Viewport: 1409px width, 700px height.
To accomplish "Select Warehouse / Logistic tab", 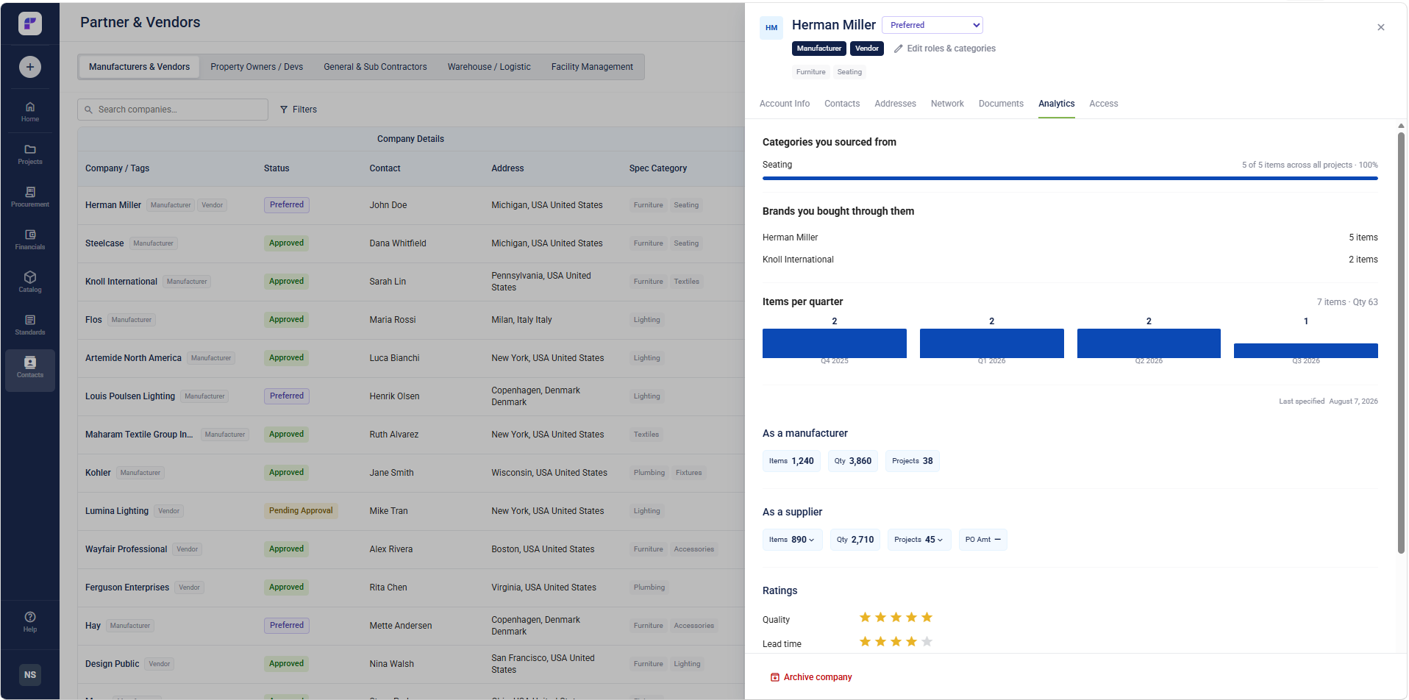I will click(489, 67).
